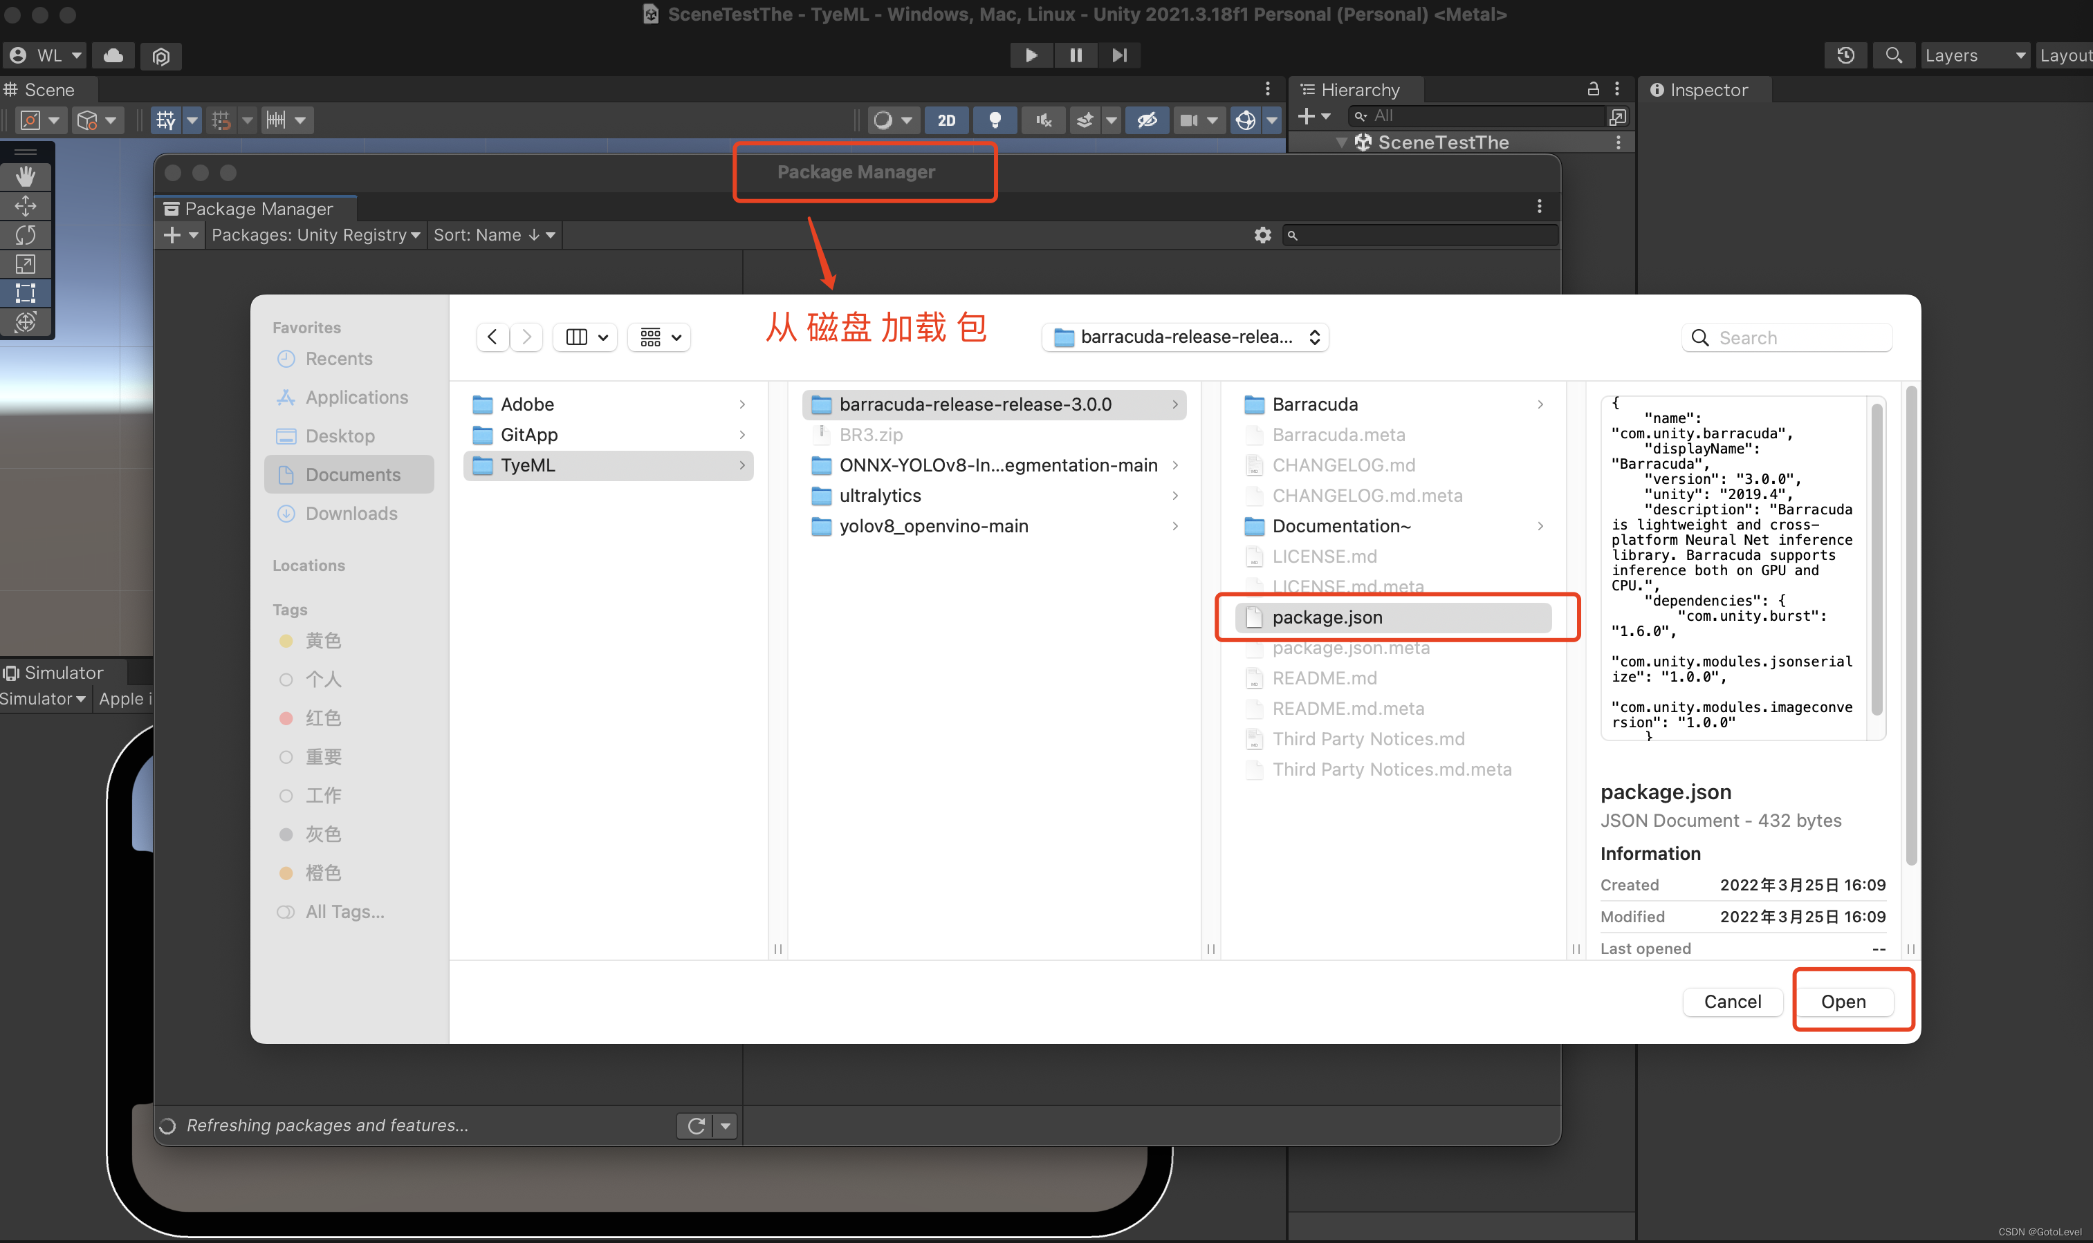The image size is (2093, 1243).
Task: Click the Unity Play button
Action: (1031, 55)
